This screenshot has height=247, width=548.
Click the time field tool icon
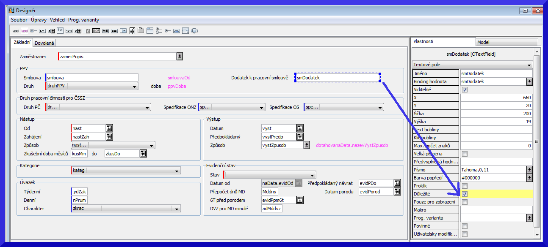pos(96,31)
